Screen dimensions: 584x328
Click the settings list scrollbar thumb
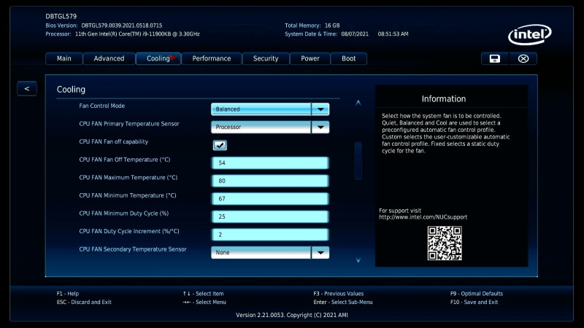(358, 160)
